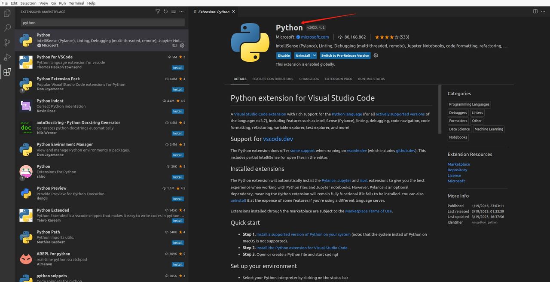The image size is (550, 282).
Task: Open the Search view in the activity bar
Action: click(x=7, y=28)
